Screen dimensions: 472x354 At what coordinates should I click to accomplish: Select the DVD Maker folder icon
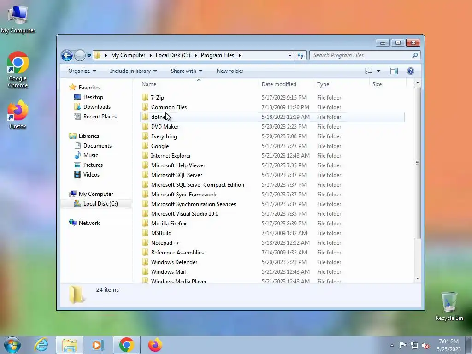pyautogui.click(x=145, y=126)
